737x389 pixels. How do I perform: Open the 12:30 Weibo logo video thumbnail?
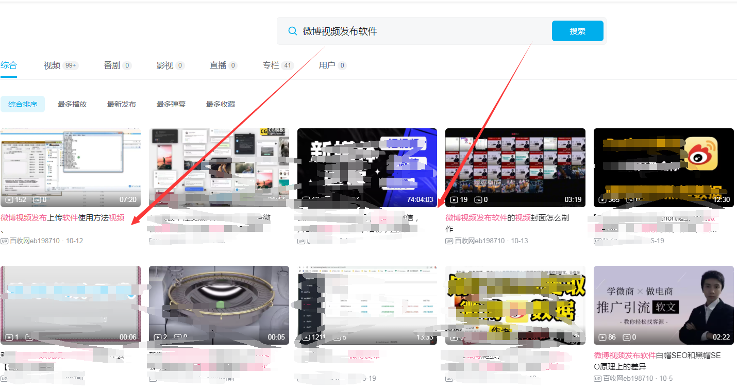(x=664, y=167)
